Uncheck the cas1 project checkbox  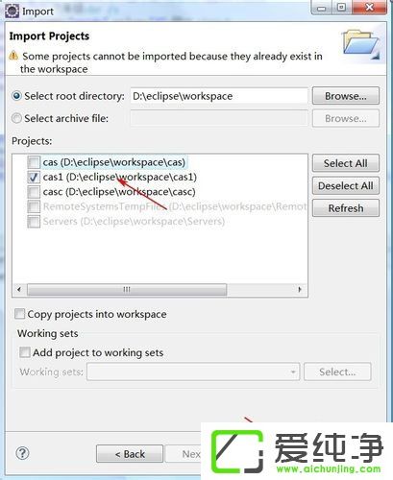(34, 177)
